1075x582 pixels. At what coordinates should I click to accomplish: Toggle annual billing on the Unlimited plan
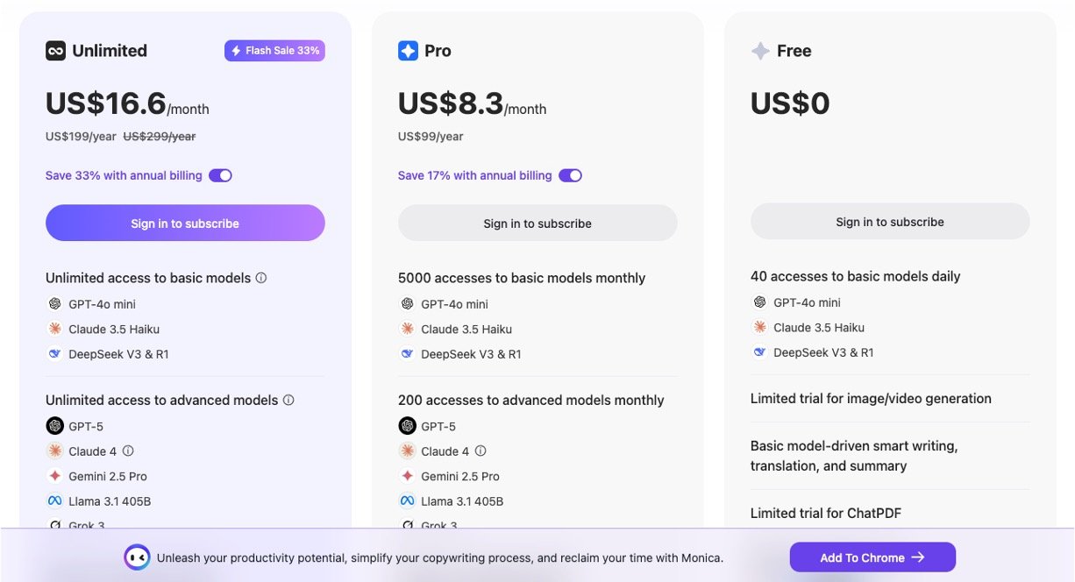coord(220,175)
